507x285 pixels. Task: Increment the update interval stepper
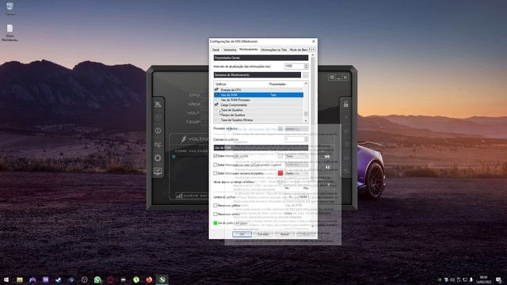307,65
